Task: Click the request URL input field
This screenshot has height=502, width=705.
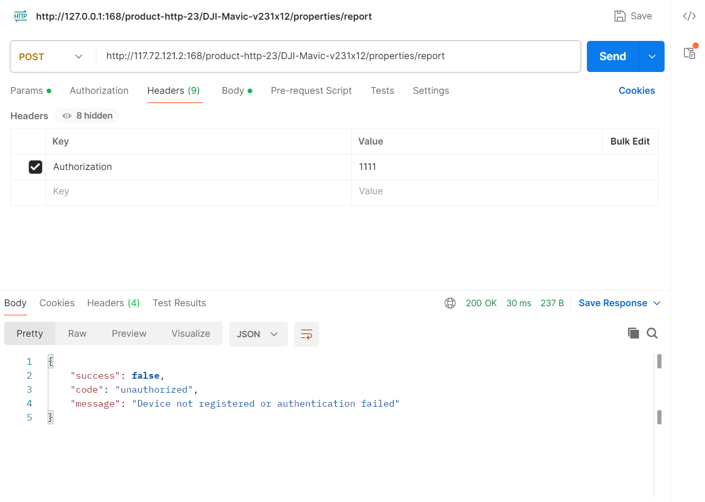Action: 337,56
